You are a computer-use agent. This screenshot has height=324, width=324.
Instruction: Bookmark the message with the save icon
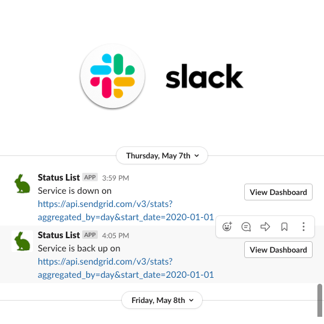click(284, 227)
